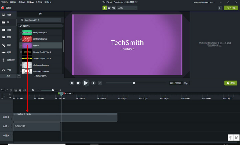Paste media using timeline toolbar icon
This screenshot has width=240, height=145.
click(20, 90)
